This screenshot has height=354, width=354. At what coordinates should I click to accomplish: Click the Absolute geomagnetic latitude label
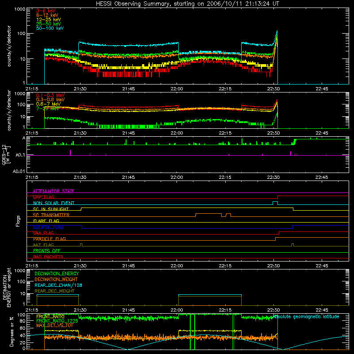[x=306, y=316]
